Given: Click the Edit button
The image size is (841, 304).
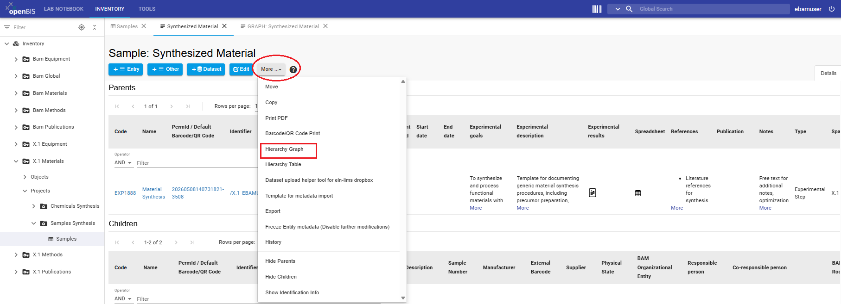Looking at the screenshot, I should tap(241, 69).
